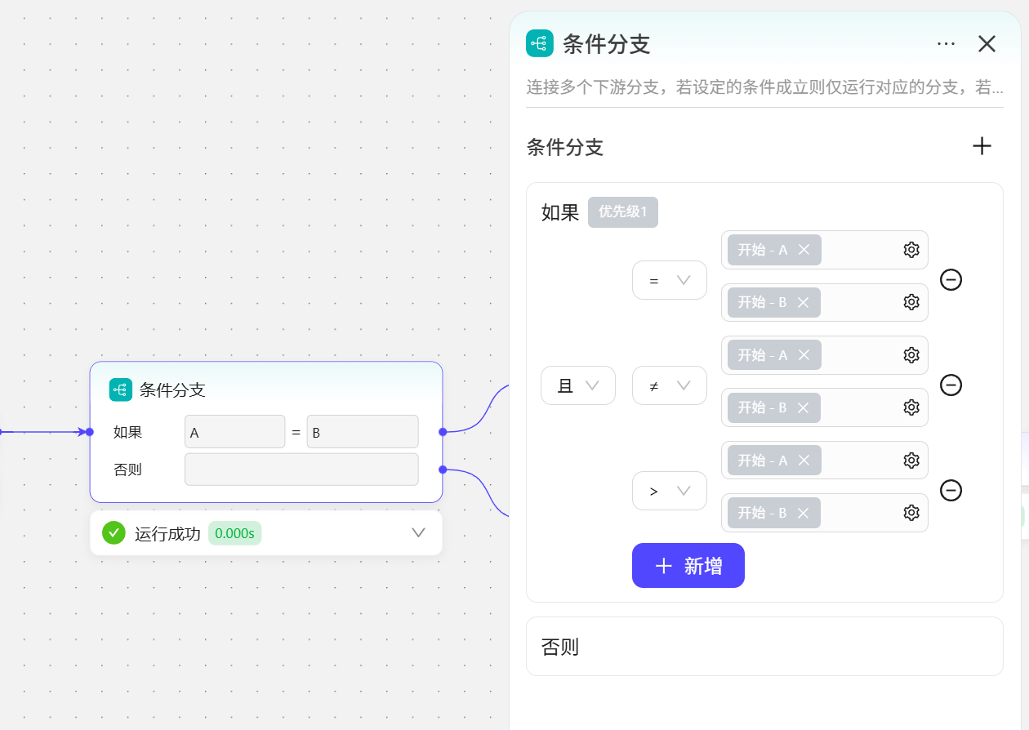Remove the equals condition row with minus icon

pos(951,280)
